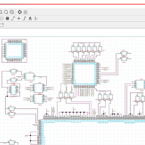Select capacitor C29 near the right side
The width and height of the screenshot is (145, 145).
pos(124,53)
